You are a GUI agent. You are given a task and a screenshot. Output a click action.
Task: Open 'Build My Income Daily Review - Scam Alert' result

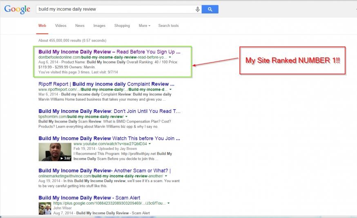89,198
